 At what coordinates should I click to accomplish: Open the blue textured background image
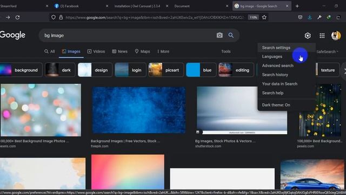pos(139,110)
